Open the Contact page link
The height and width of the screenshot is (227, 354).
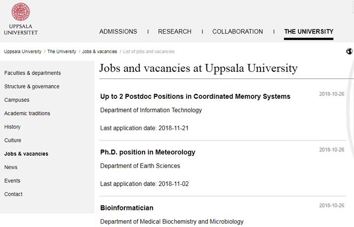[x=13, y=194]
